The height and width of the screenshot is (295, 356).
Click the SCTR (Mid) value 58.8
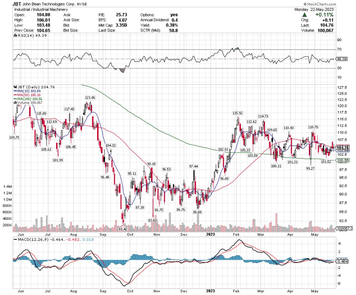173,30
